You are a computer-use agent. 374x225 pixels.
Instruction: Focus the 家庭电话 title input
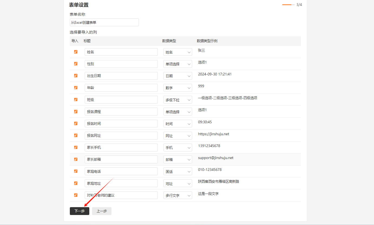click(x=121, y=171)
